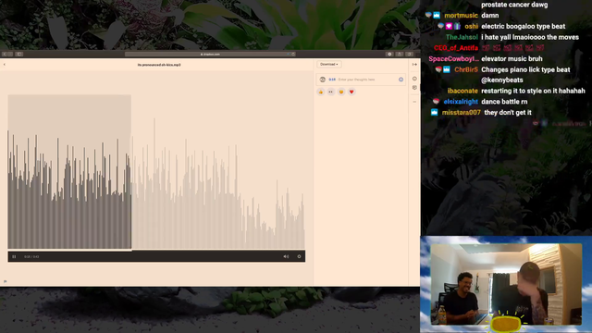
Task: React with the smiling face emoji
Action: [341, 92]
